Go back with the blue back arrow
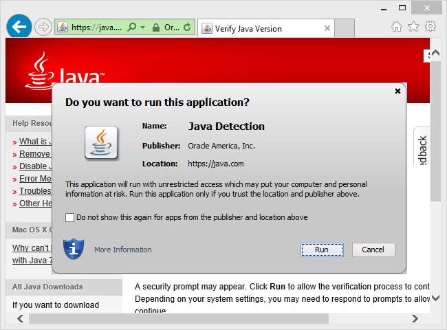 point(19,27)
